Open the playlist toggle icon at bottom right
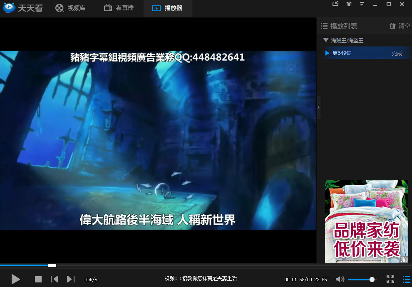Image resolution: width=412 pixels, height=287 pixels. [407, 279]
